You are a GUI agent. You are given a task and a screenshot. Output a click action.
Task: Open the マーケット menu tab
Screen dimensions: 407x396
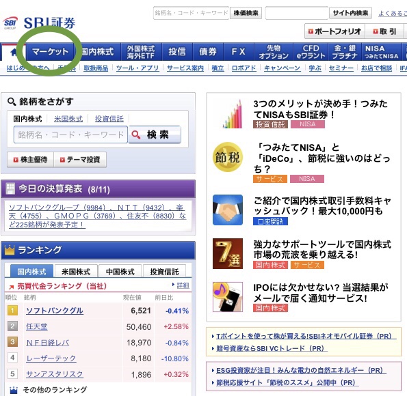51,52
